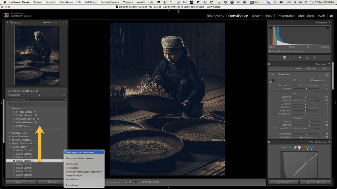The image size is (337, 189).
Task: Select the parametric curve adjust icon
Action: (x=295, y=147)
